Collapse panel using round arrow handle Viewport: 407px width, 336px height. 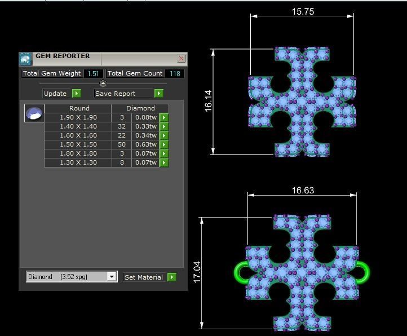pyautogui.click(x=103, y=83)
